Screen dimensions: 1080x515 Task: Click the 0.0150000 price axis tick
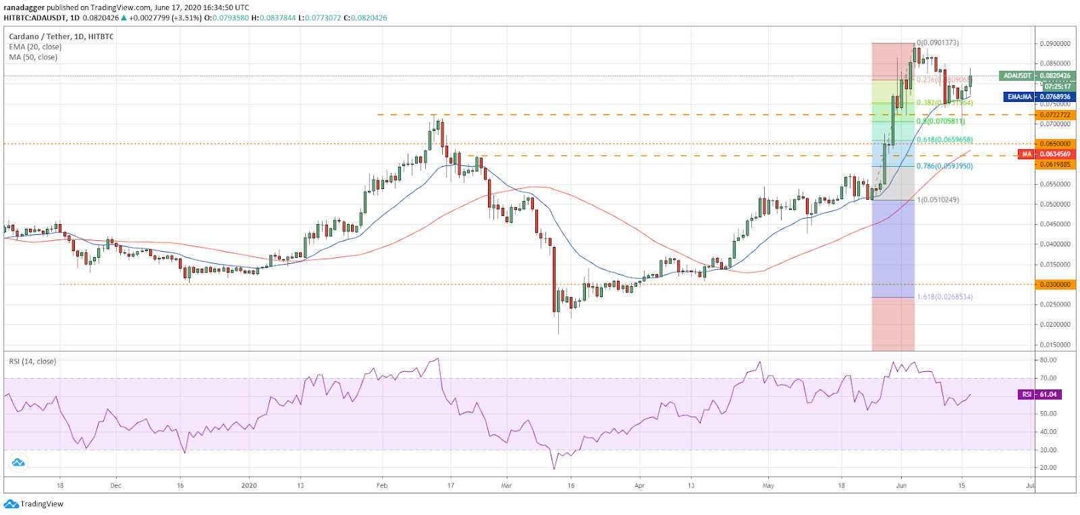tap(1055, 344)
